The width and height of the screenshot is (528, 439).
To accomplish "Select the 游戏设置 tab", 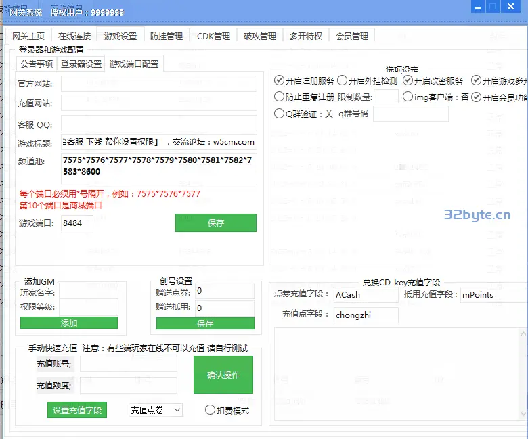I will 120,36.
